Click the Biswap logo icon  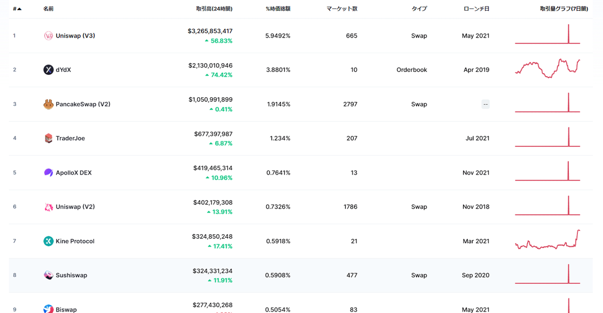pos(48,309)
